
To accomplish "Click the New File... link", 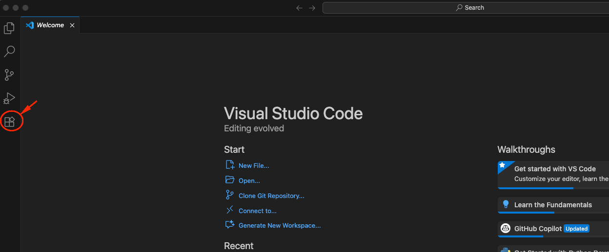I will [254, 166].
